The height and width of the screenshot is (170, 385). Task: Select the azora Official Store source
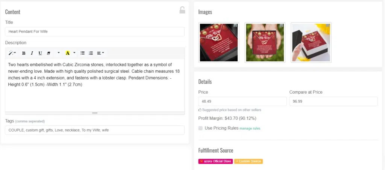click(x=215, y=161)
